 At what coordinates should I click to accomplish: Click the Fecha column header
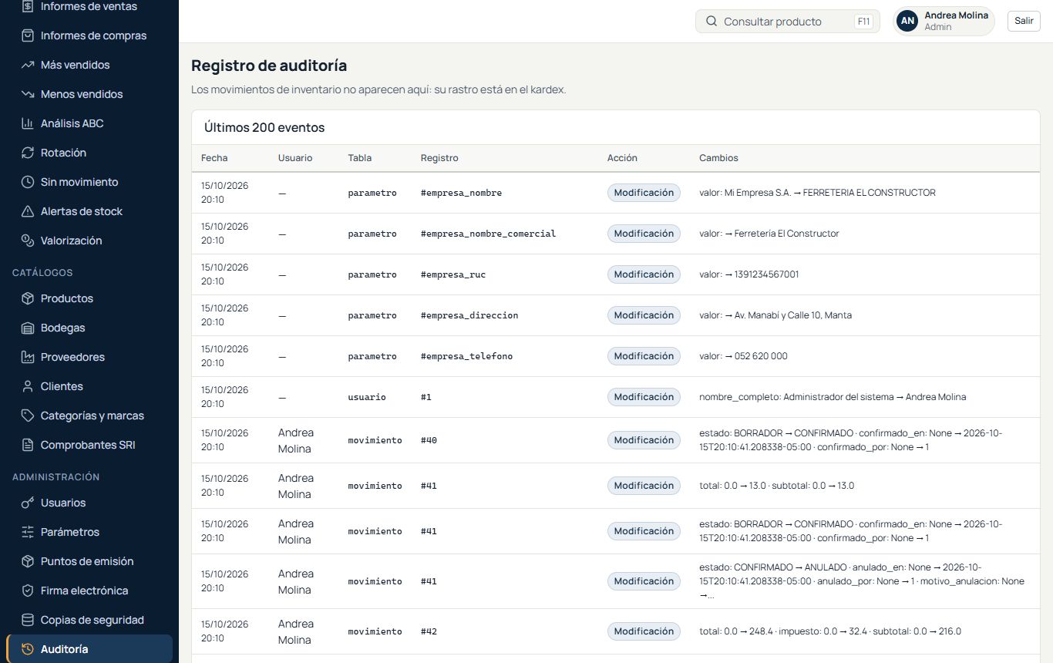click(214, 158)
